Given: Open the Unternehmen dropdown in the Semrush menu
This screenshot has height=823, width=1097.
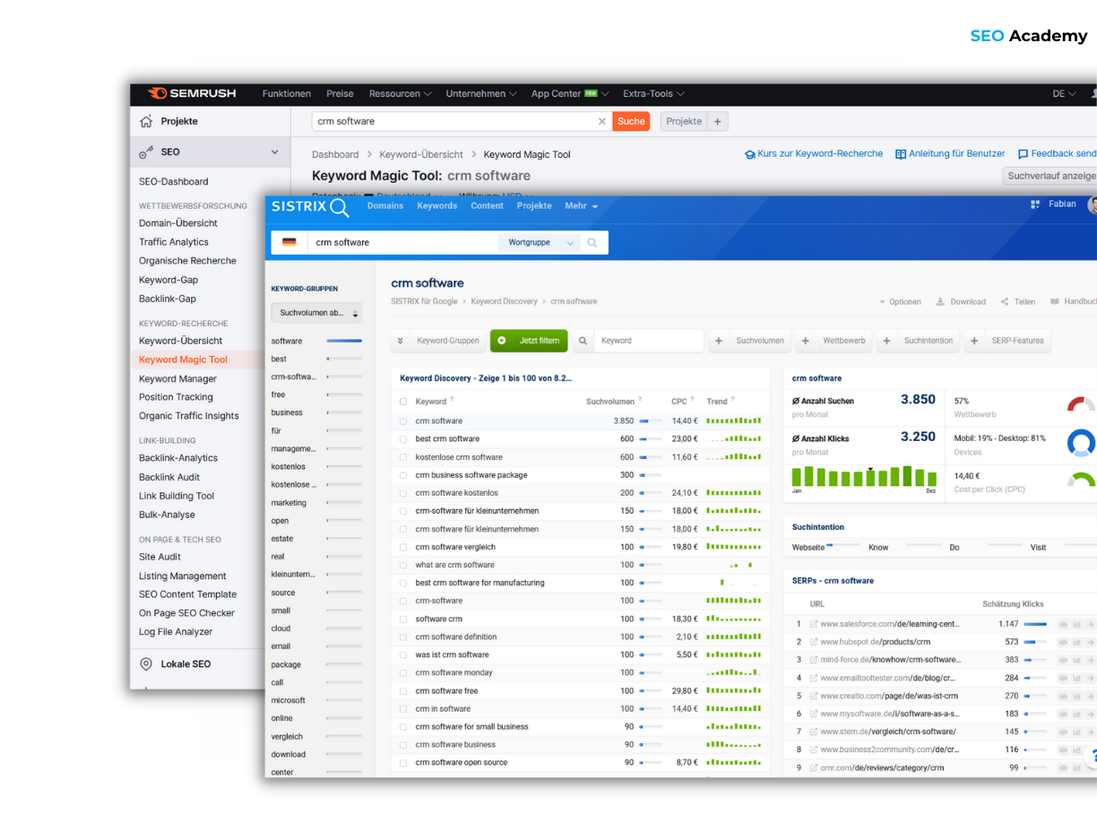Looking at the screenshot, I should (481, 94).
